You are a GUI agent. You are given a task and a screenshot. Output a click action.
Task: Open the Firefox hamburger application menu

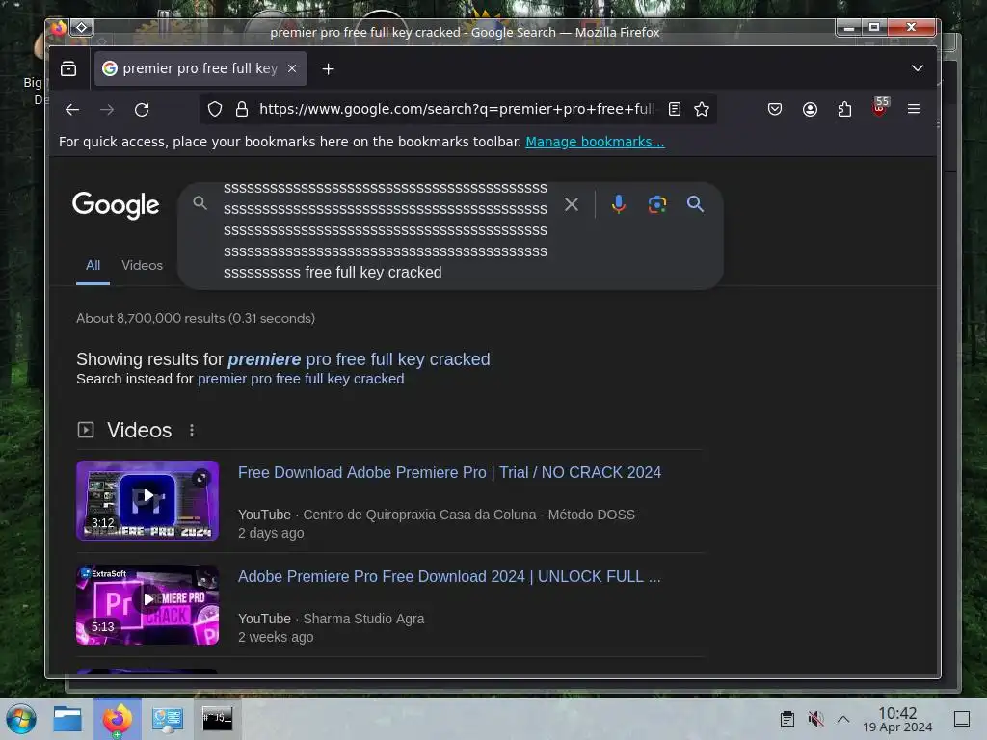[914, 110]
